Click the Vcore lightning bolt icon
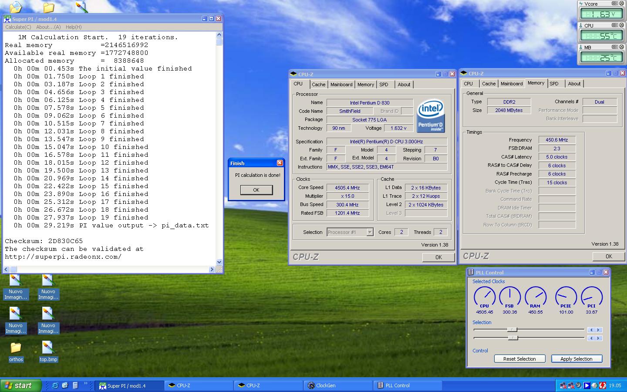627x392 pixels. [x=581, y=3]
